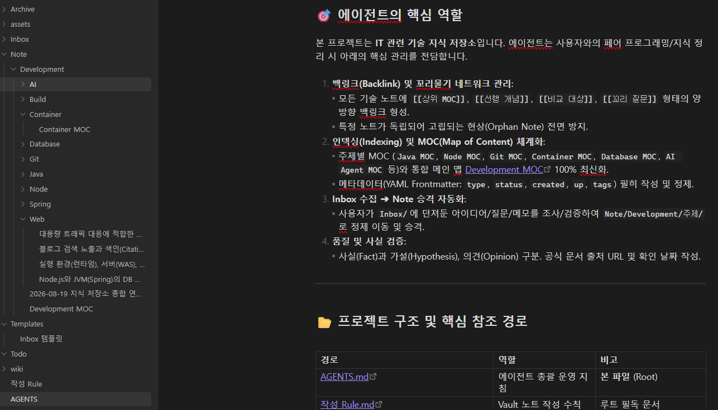Collapse the Container folder arrow
This screenshot has height=410, width=718.
[x=23, y=115]
